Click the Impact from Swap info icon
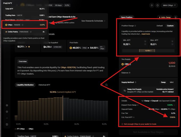 tap(138, 105)
